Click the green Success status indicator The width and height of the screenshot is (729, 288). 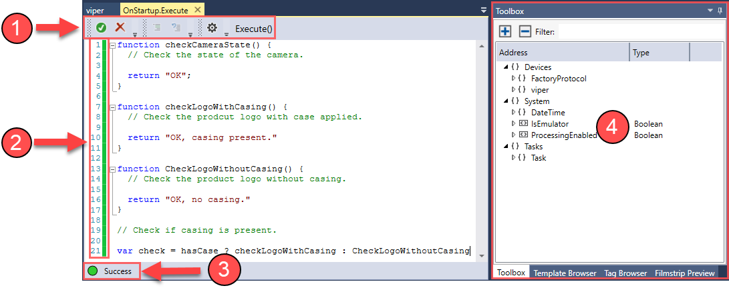[x=92, y=271]
